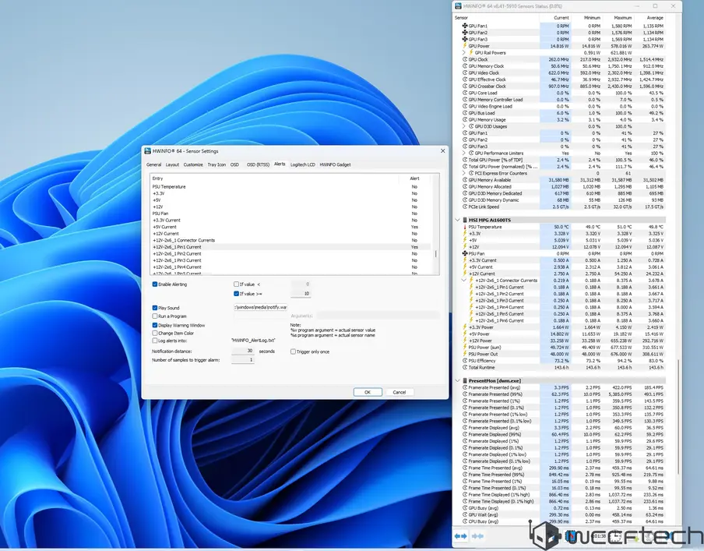
Task: Switch to the Tray Icon tab
Action: click(x=216, y=165)
